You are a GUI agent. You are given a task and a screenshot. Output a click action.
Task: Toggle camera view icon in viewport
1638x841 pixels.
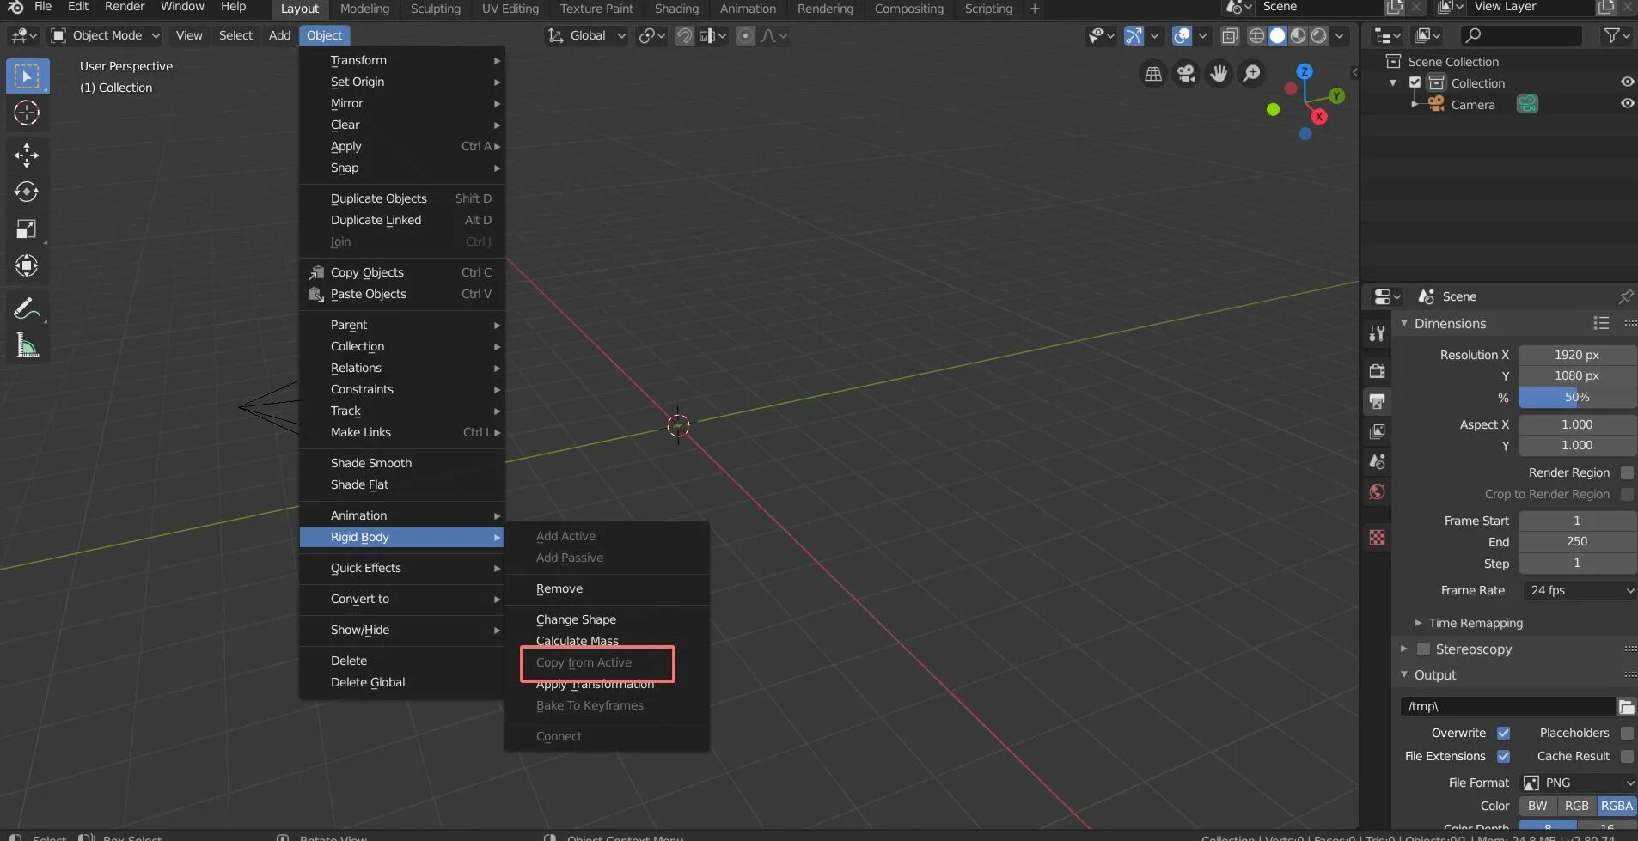[1186, 74]
